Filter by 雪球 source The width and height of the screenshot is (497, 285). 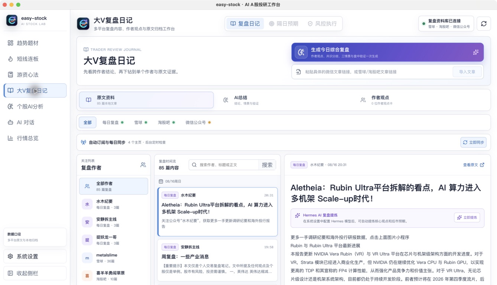(140, 122)
